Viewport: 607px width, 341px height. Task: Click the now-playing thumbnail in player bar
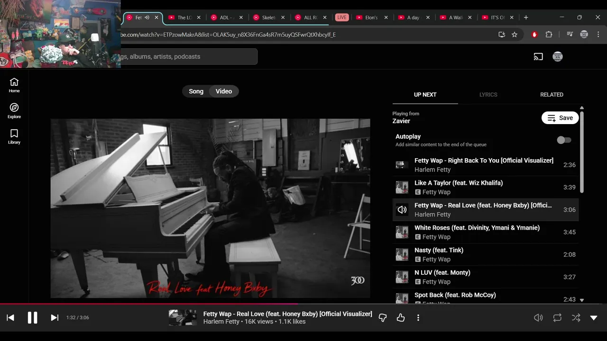(183, 318)
